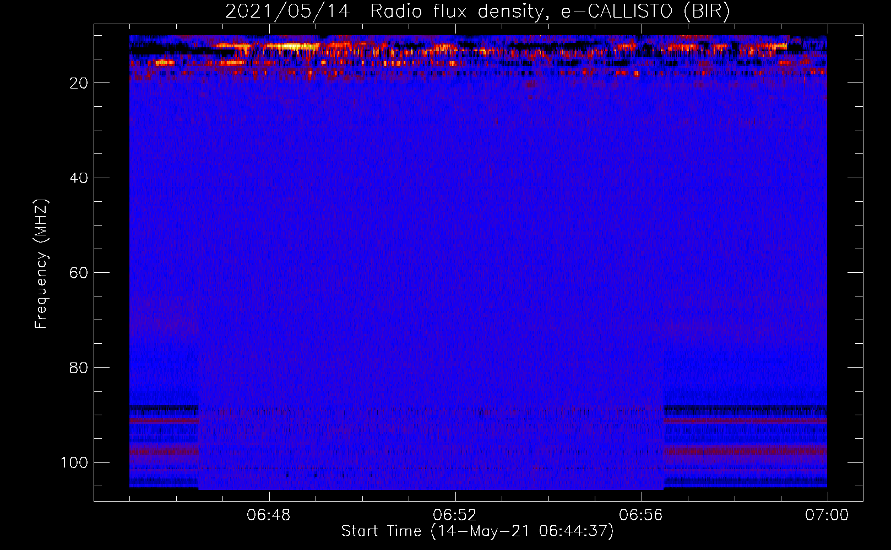Click the '06:52' time tick label
The height and width of the screenshot is (550, 891).
pyautogui.click(x=455, y=515)
